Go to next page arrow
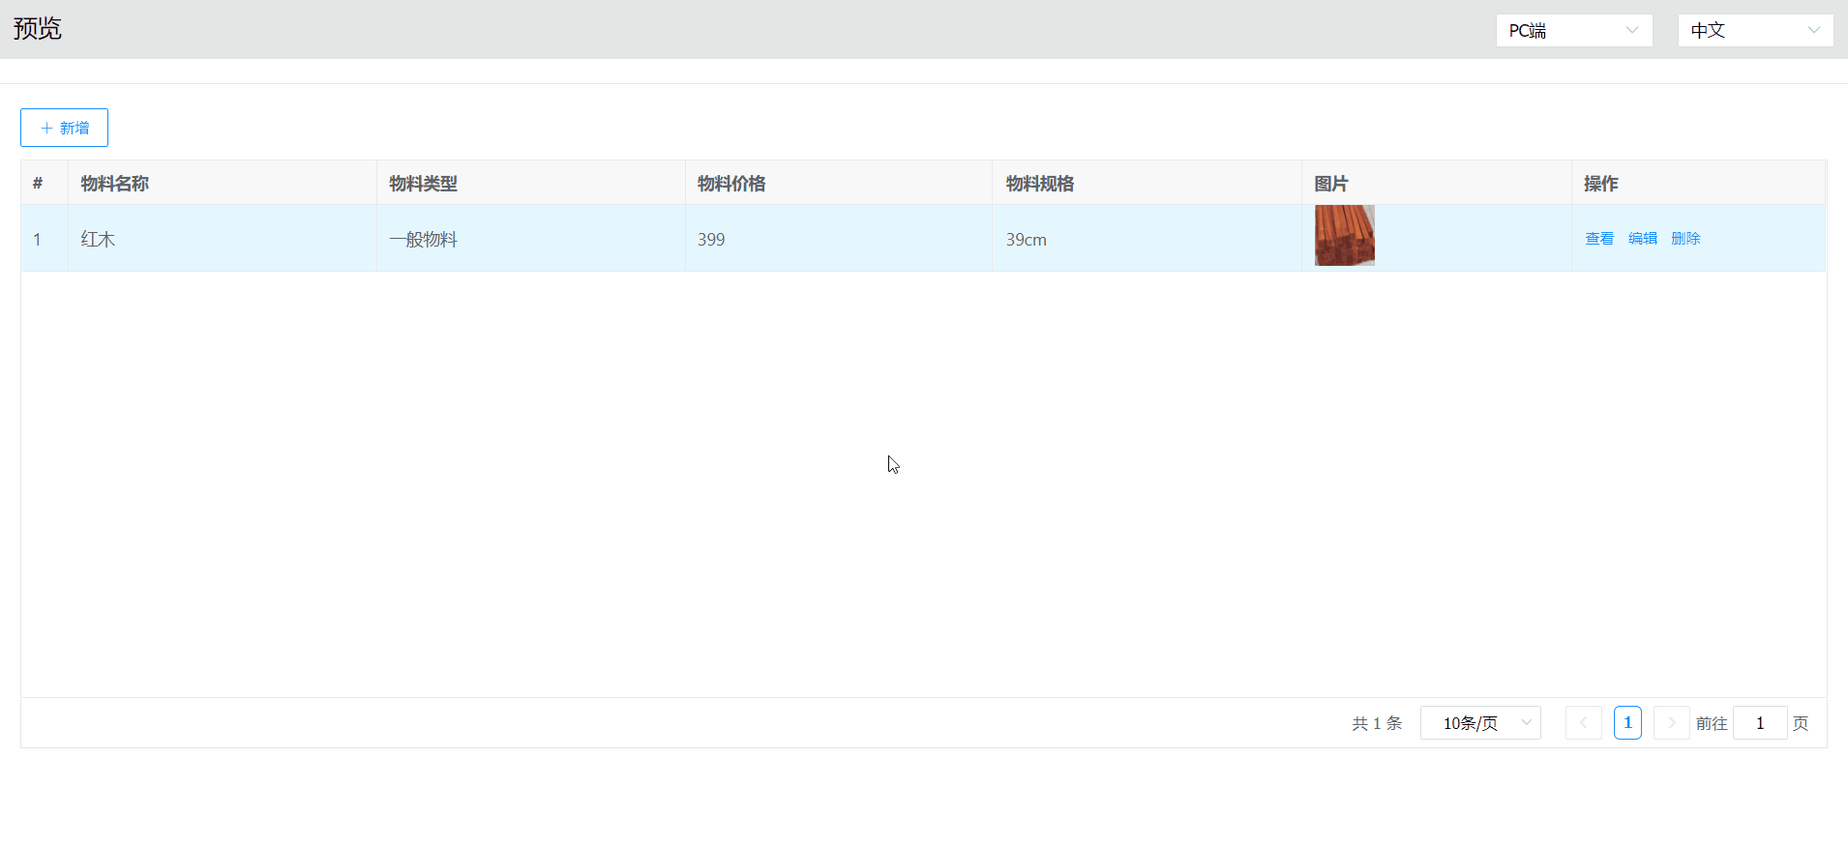1848x845 pixels. tap(1671, 723)
